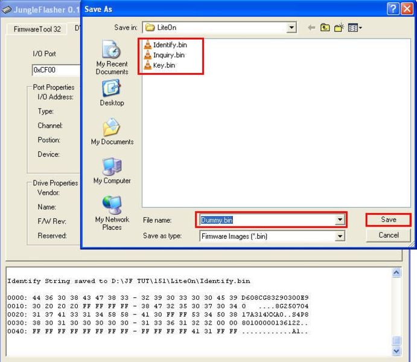
Task: Open My Computer in places bar
Action: point(112,171)
